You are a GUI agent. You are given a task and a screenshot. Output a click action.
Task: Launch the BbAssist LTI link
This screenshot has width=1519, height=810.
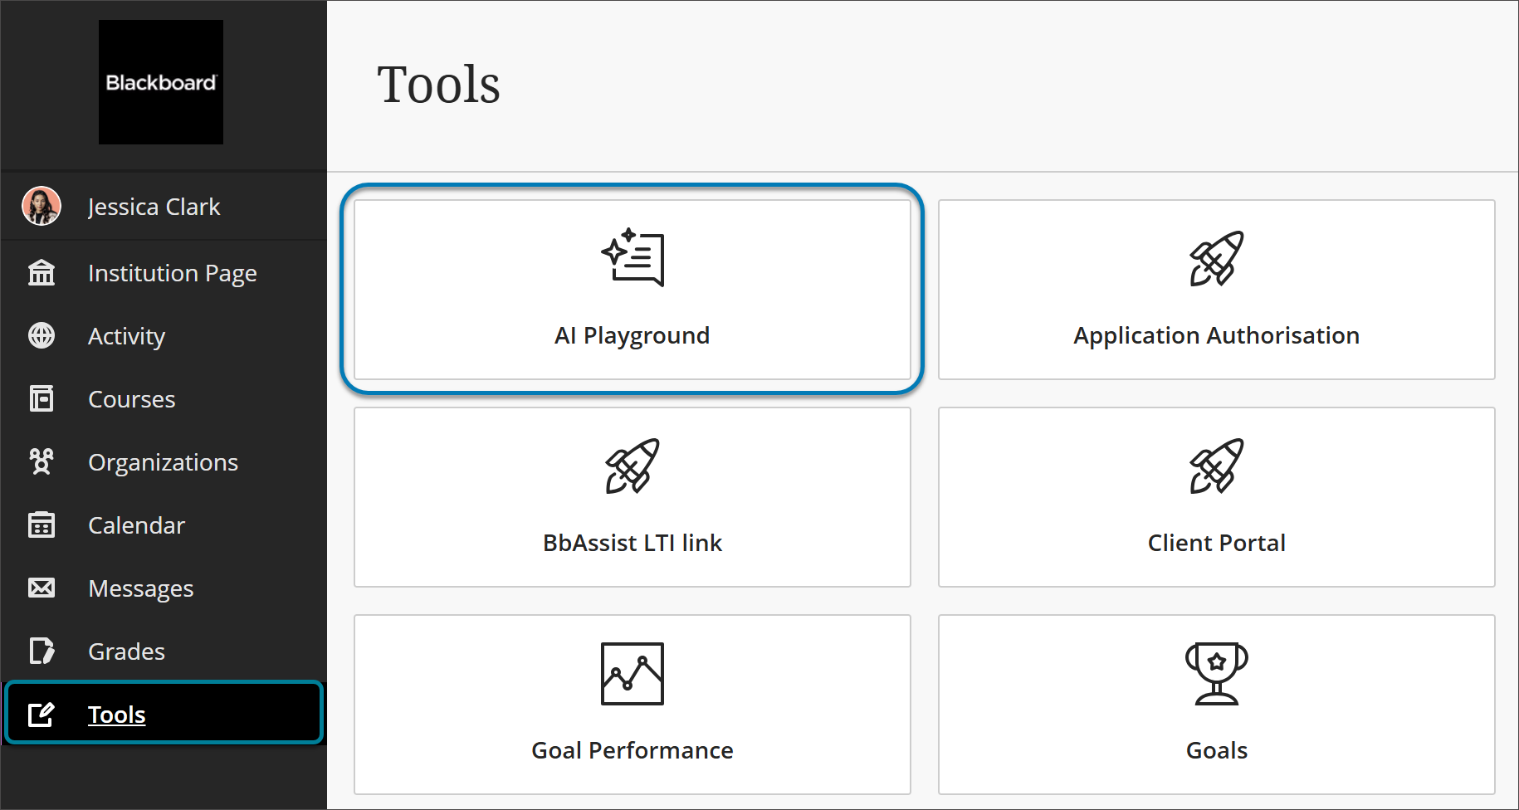(x=632, y=498)
